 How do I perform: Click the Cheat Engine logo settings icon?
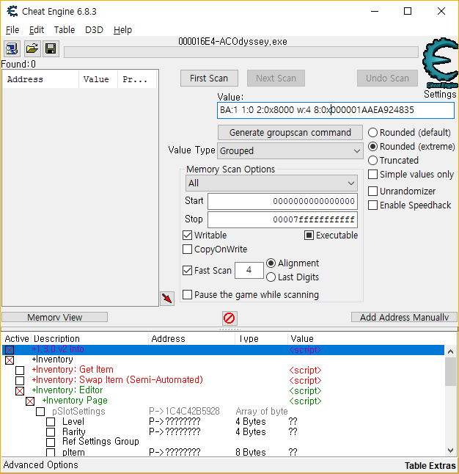pos(440,63)
